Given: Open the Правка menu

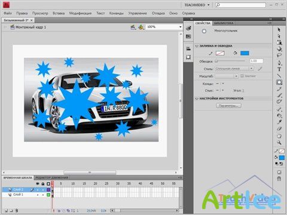Looking at the screenshot, I should pyautogui.click(x=22, y=13).
